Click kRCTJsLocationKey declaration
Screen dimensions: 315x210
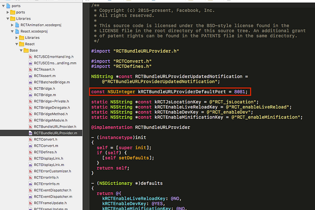[x=175, y=102]
